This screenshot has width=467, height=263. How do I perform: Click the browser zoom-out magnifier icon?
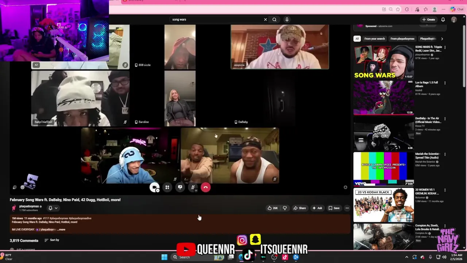pyautogui.click(x=391, y=9)
